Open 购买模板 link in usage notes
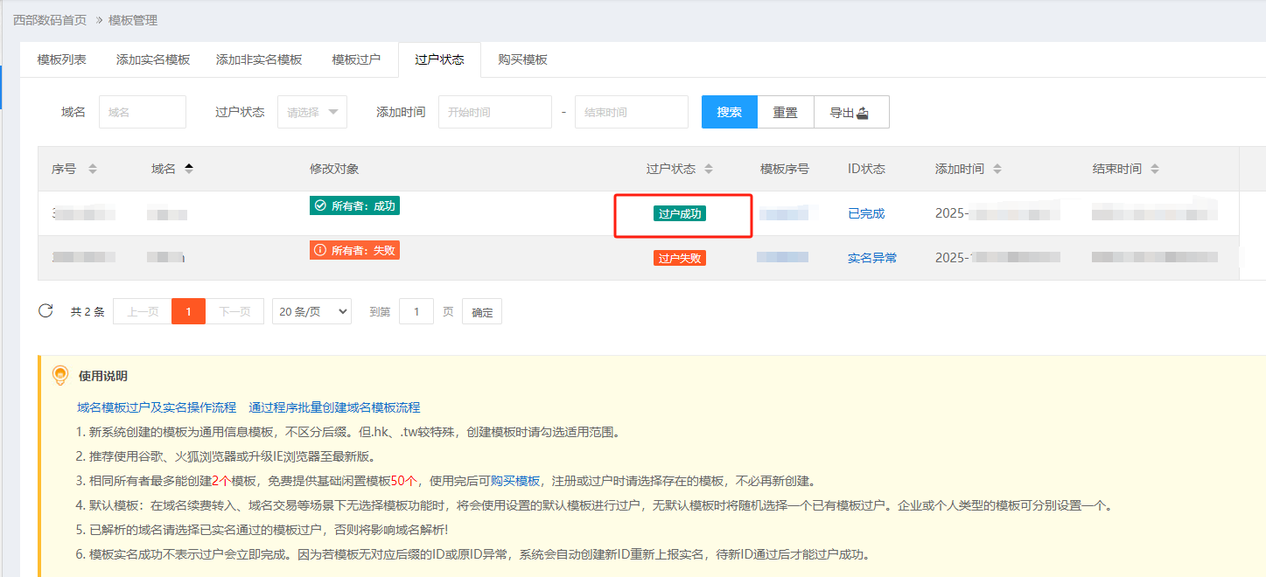Screen dimensions: 1266x577 click(515, 481)
